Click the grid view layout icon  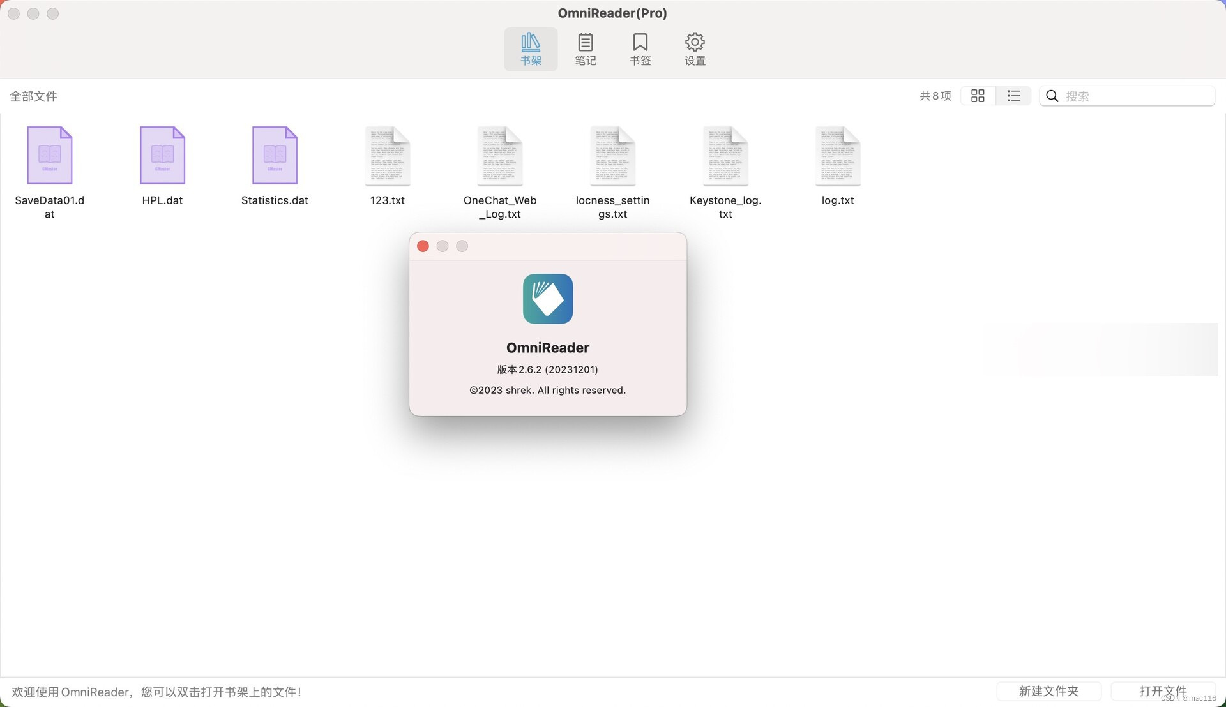pyautogui.click(x=978, y=95)
